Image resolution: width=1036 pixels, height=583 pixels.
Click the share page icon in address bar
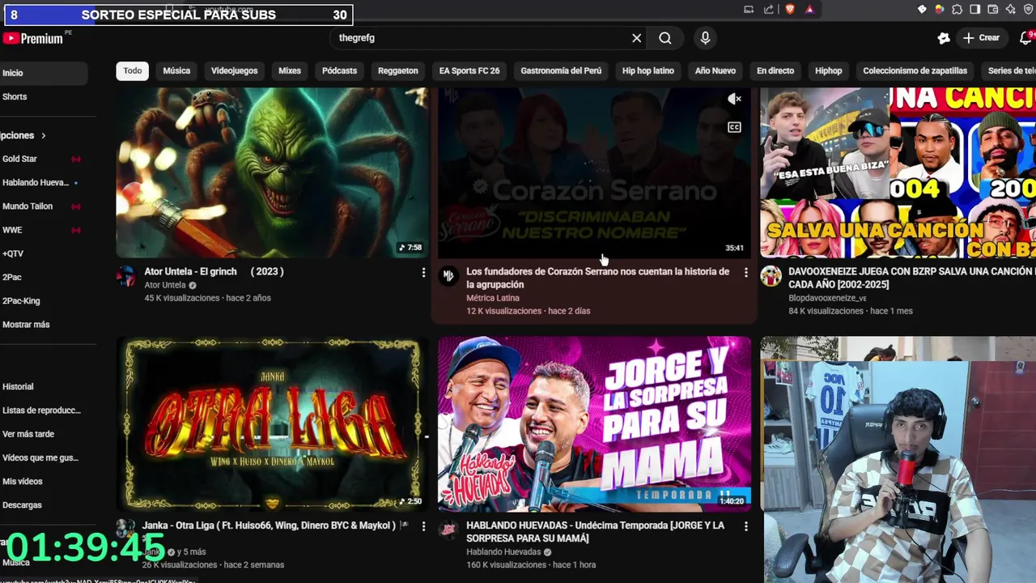click(768, 10)
